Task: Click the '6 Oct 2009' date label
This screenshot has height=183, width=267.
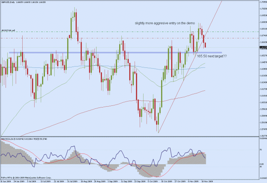Action: (x=153, y=181)
